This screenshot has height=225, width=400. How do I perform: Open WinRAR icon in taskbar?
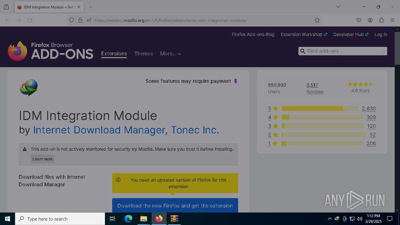174,219
